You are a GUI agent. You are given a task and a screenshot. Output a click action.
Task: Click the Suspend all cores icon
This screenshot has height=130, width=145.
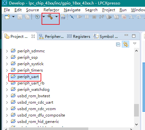[x=116, y=17]
